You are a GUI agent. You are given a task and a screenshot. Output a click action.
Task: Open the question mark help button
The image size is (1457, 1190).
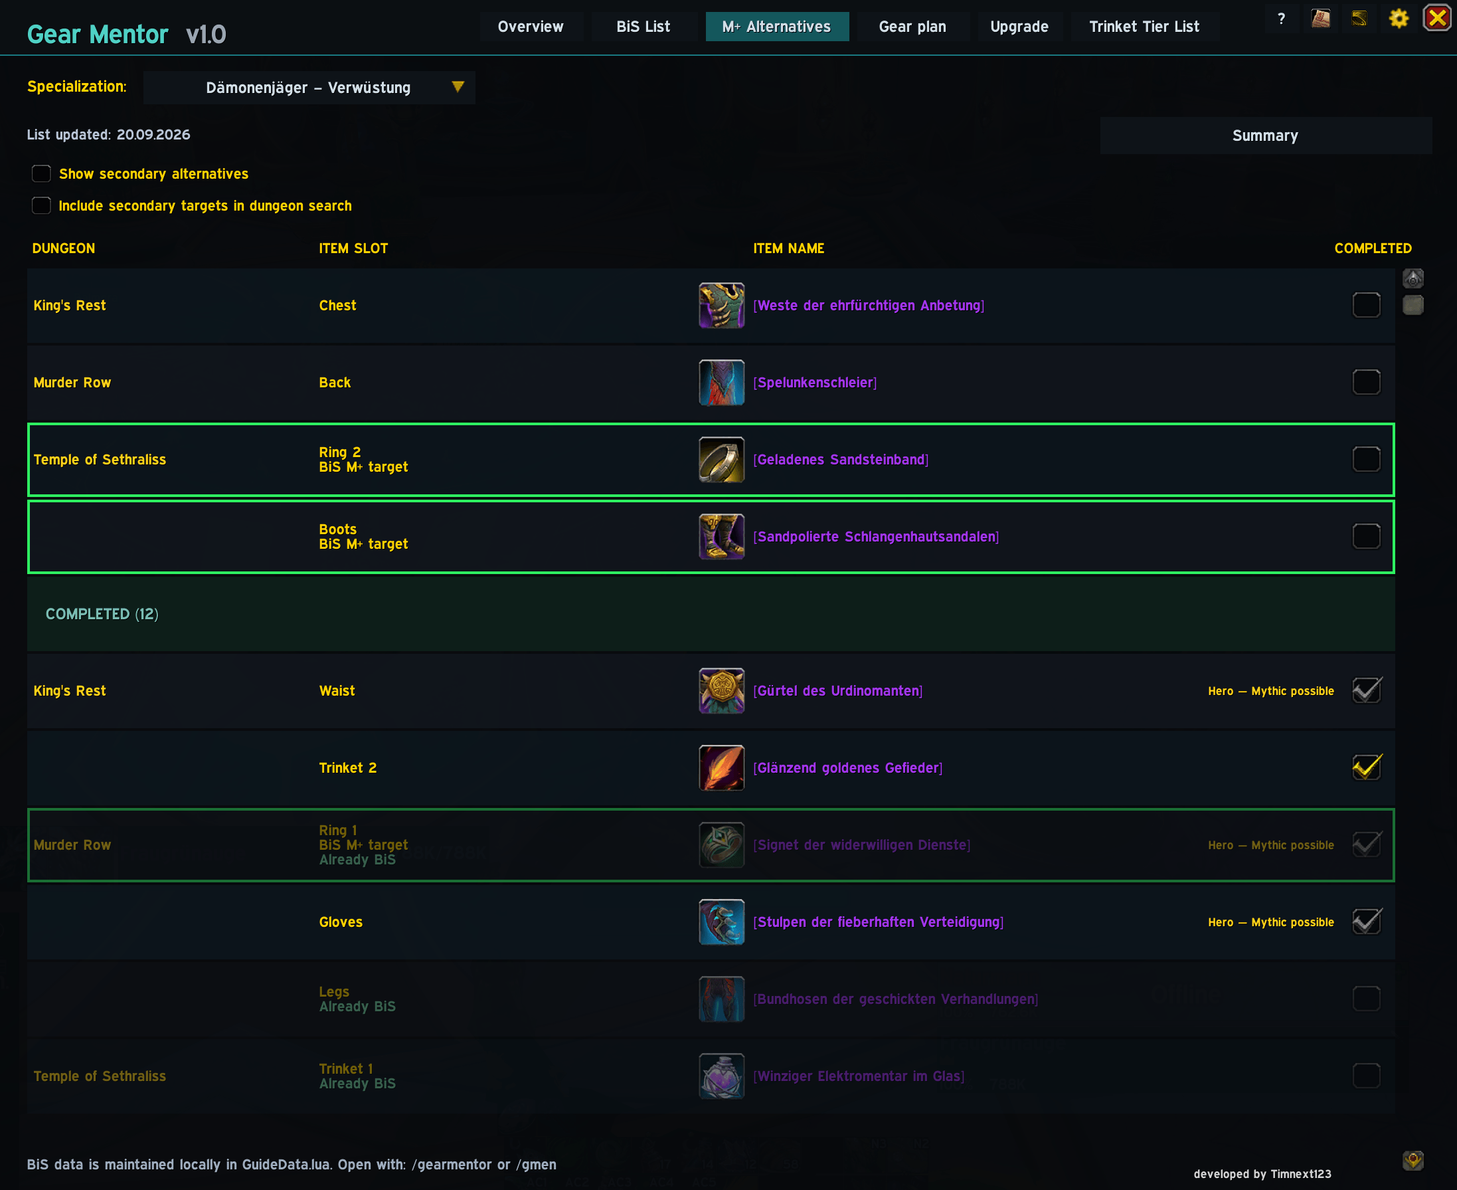click(x=1281, y=19)
